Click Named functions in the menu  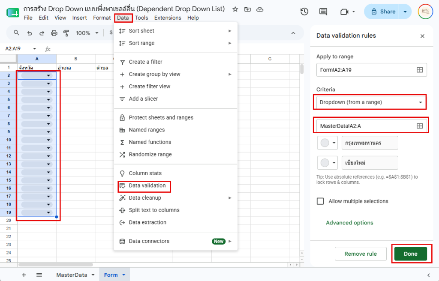pos(175,142)
